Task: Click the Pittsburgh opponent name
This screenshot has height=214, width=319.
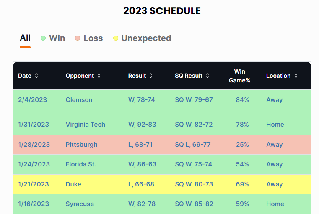Action: point(81,145)
